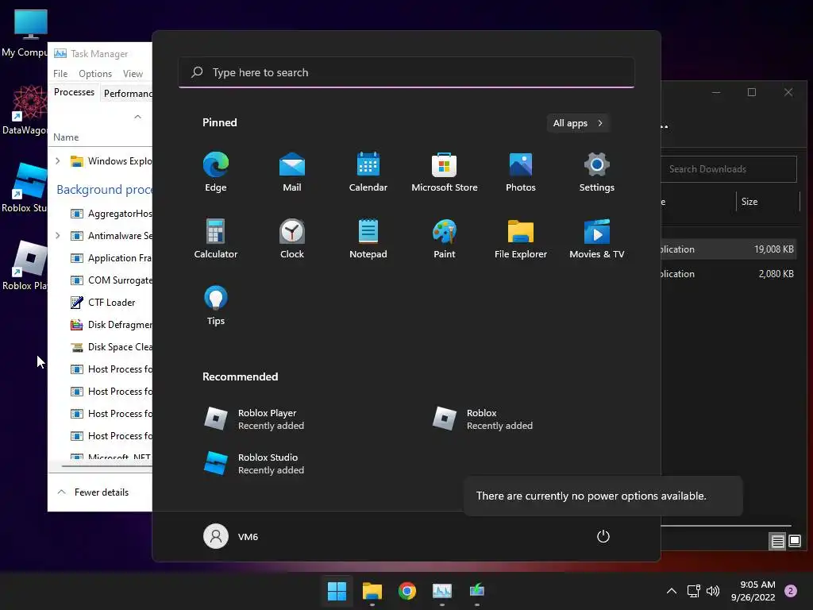Select the DataWagon desktop shortcut
The width and height of the screenshot is (813, 610).
[x=25, y=110]
